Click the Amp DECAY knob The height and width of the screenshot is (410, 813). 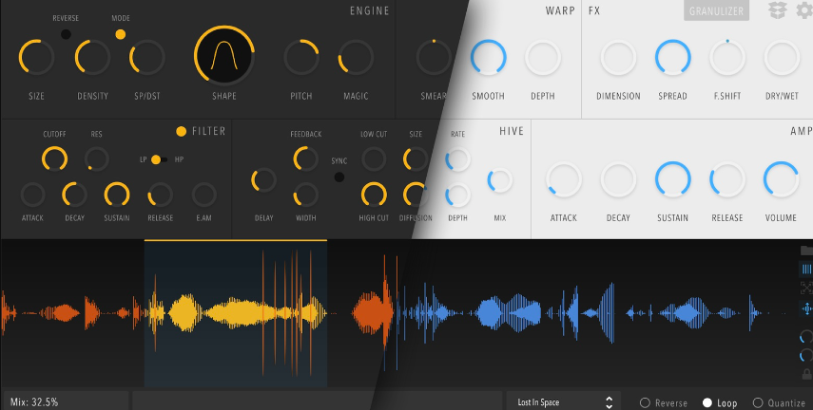618,179
